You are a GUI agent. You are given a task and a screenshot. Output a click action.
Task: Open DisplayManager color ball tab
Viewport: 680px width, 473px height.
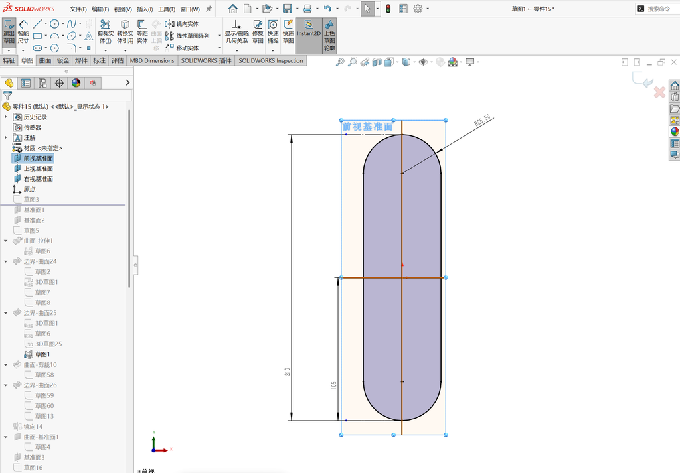(76, 83)
